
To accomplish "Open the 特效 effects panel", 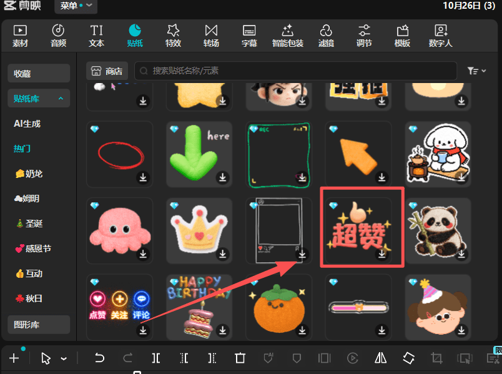I will [173, 36].
